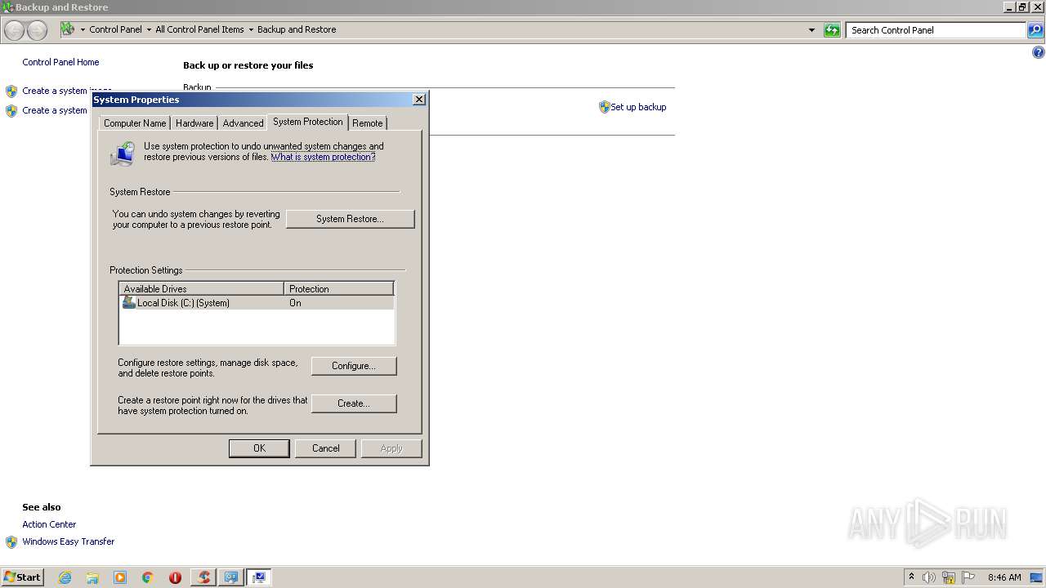Open the blue help question mark icon
This screenshot has width=1046, height=588.
pyautogui.click(x=1039, y=52)
